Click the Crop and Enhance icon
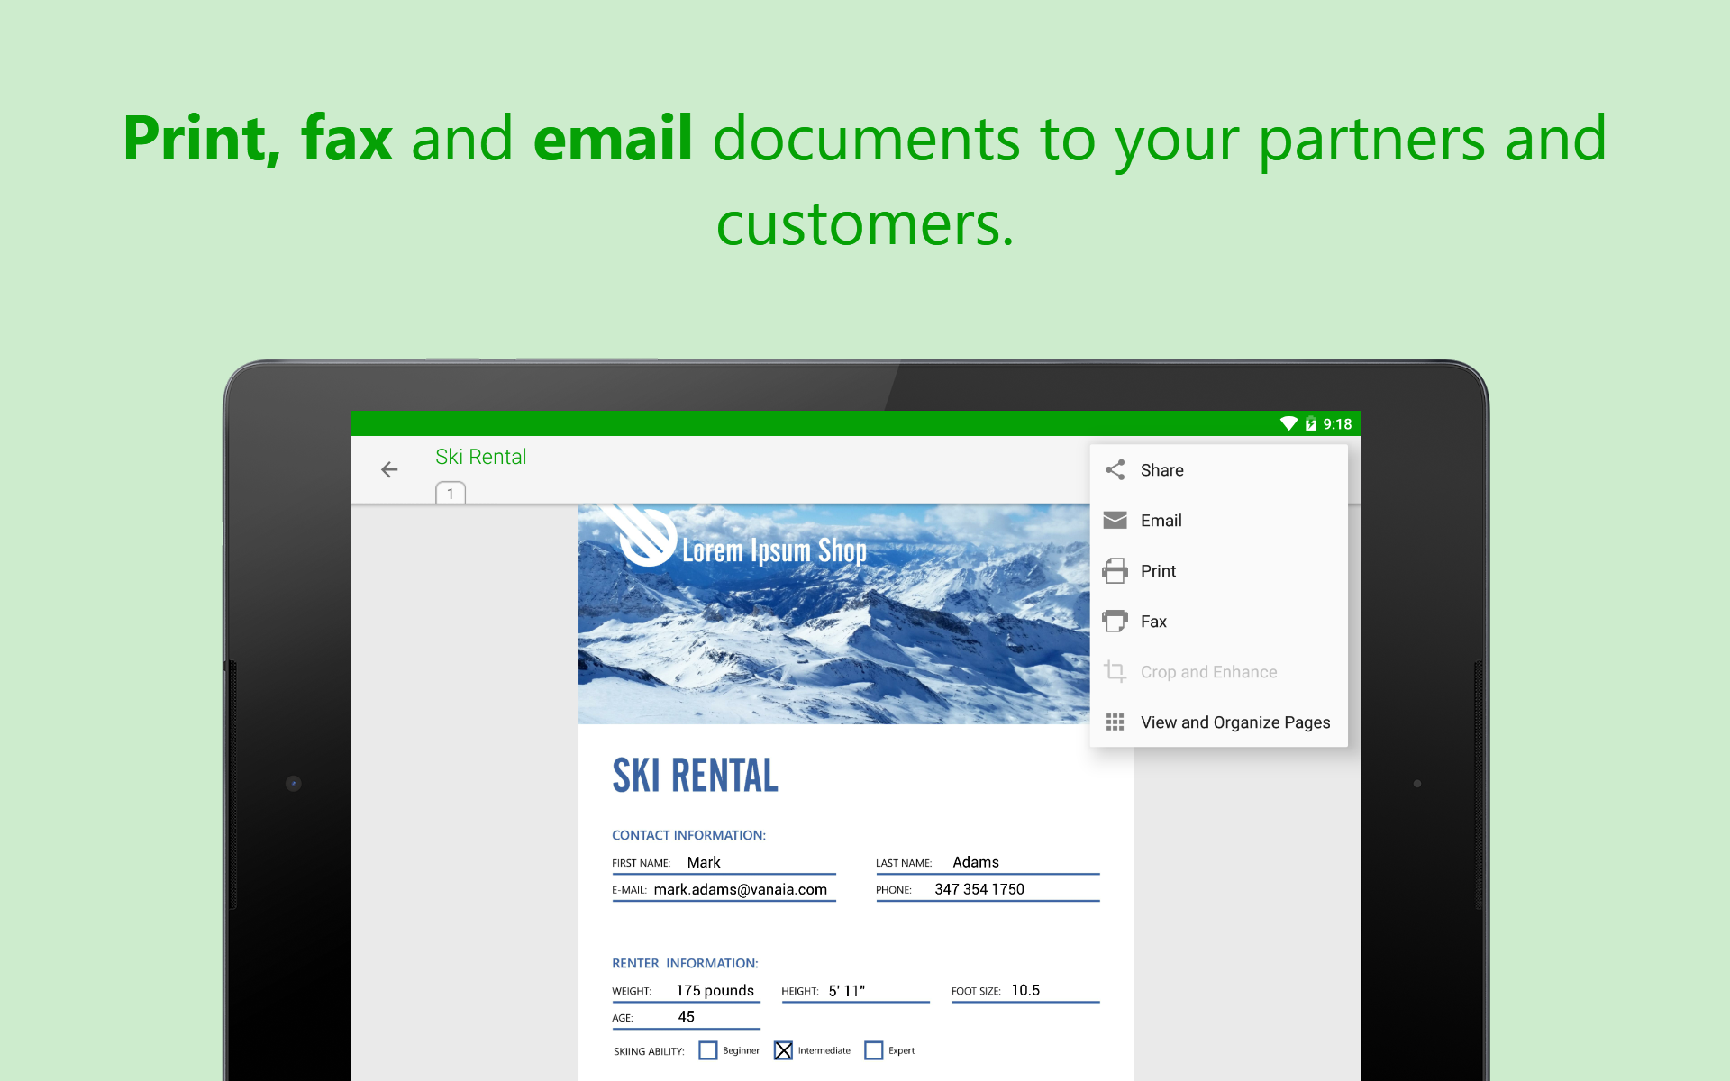This screenshot has width=1730, height=1081. tap(1115, 671)
